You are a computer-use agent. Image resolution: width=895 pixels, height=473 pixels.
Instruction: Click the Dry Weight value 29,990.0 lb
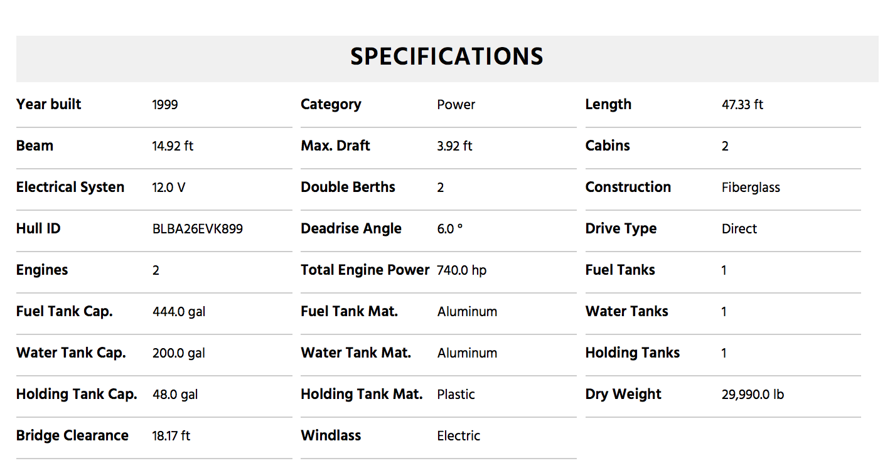click(x=753, y=395)
